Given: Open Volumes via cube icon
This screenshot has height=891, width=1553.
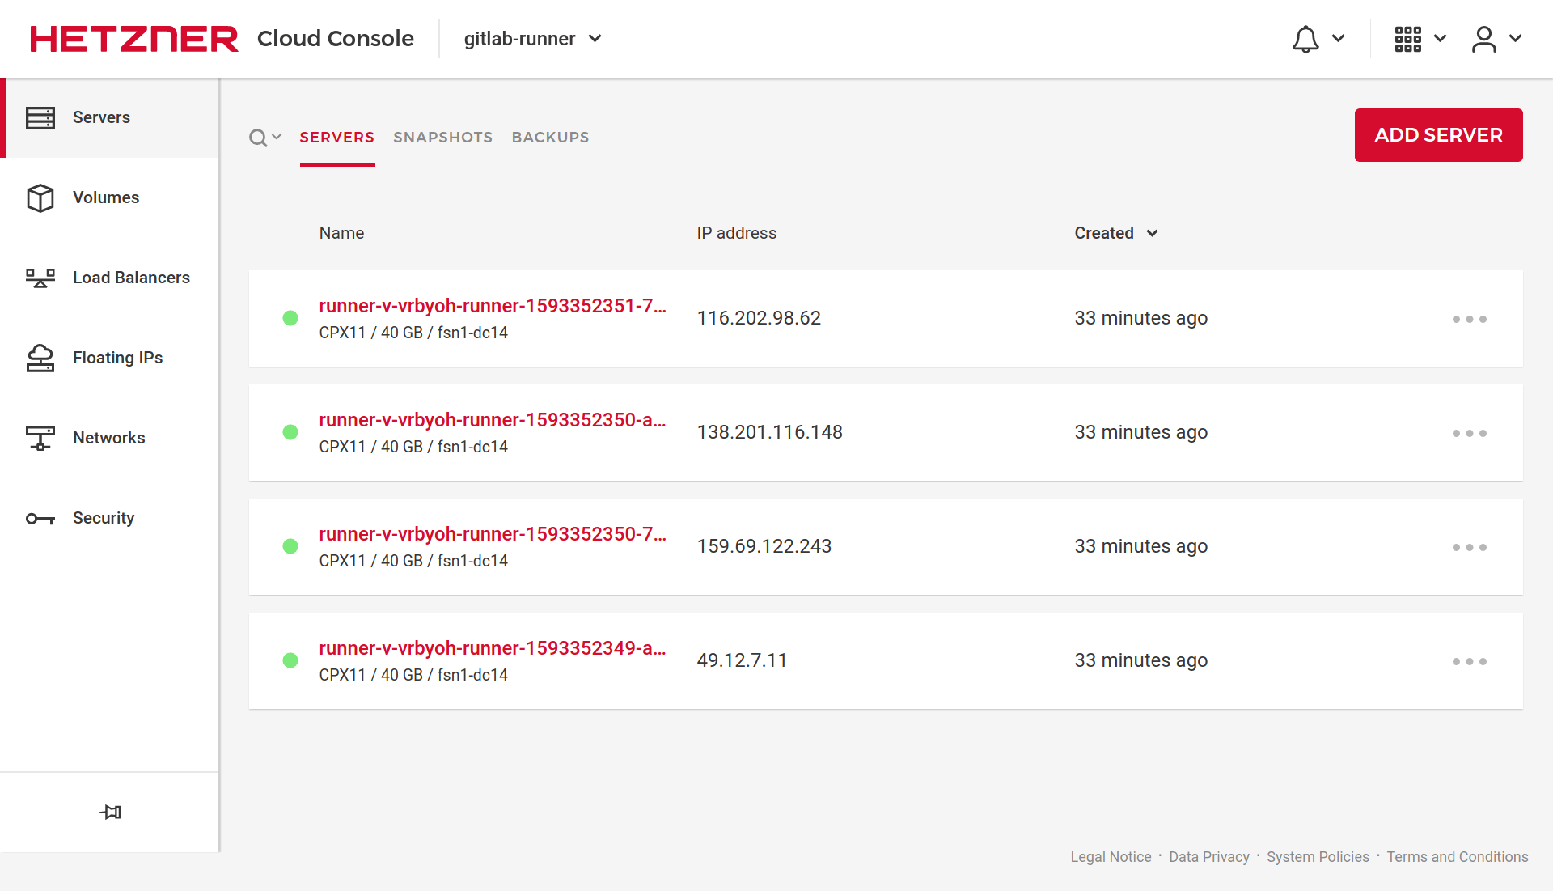Looking at the screenshot, I should 40,198.
